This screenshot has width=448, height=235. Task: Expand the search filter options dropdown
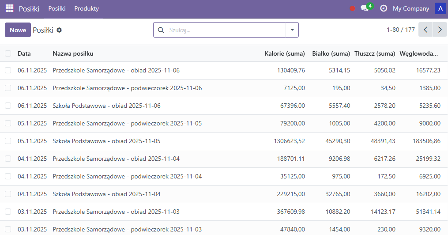292,30
